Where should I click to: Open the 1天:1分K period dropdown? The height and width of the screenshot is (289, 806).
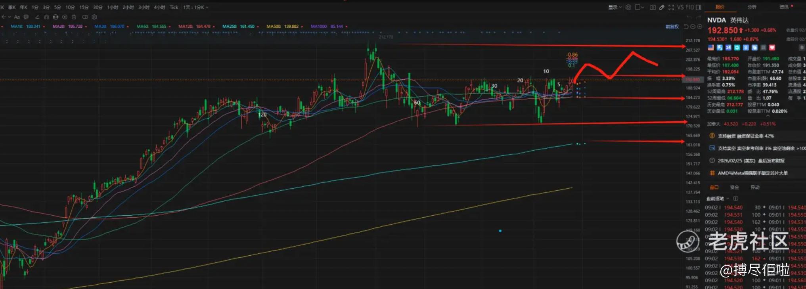(195, 7)
